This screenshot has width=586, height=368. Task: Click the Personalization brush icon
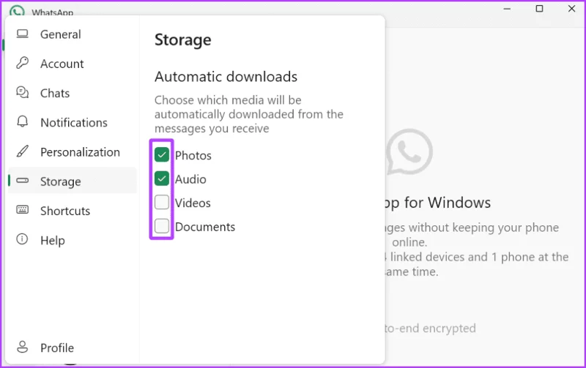coord(23,151)
